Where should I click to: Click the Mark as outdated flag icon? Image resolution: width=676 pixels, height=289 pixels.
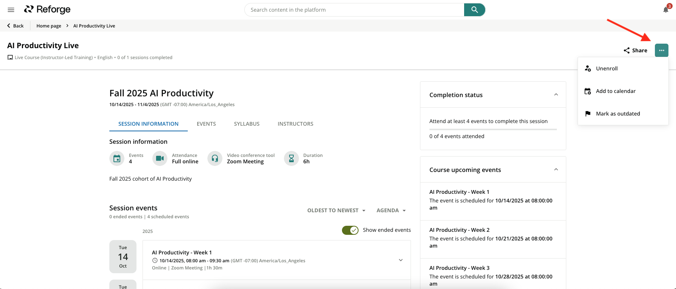[588, 114]
